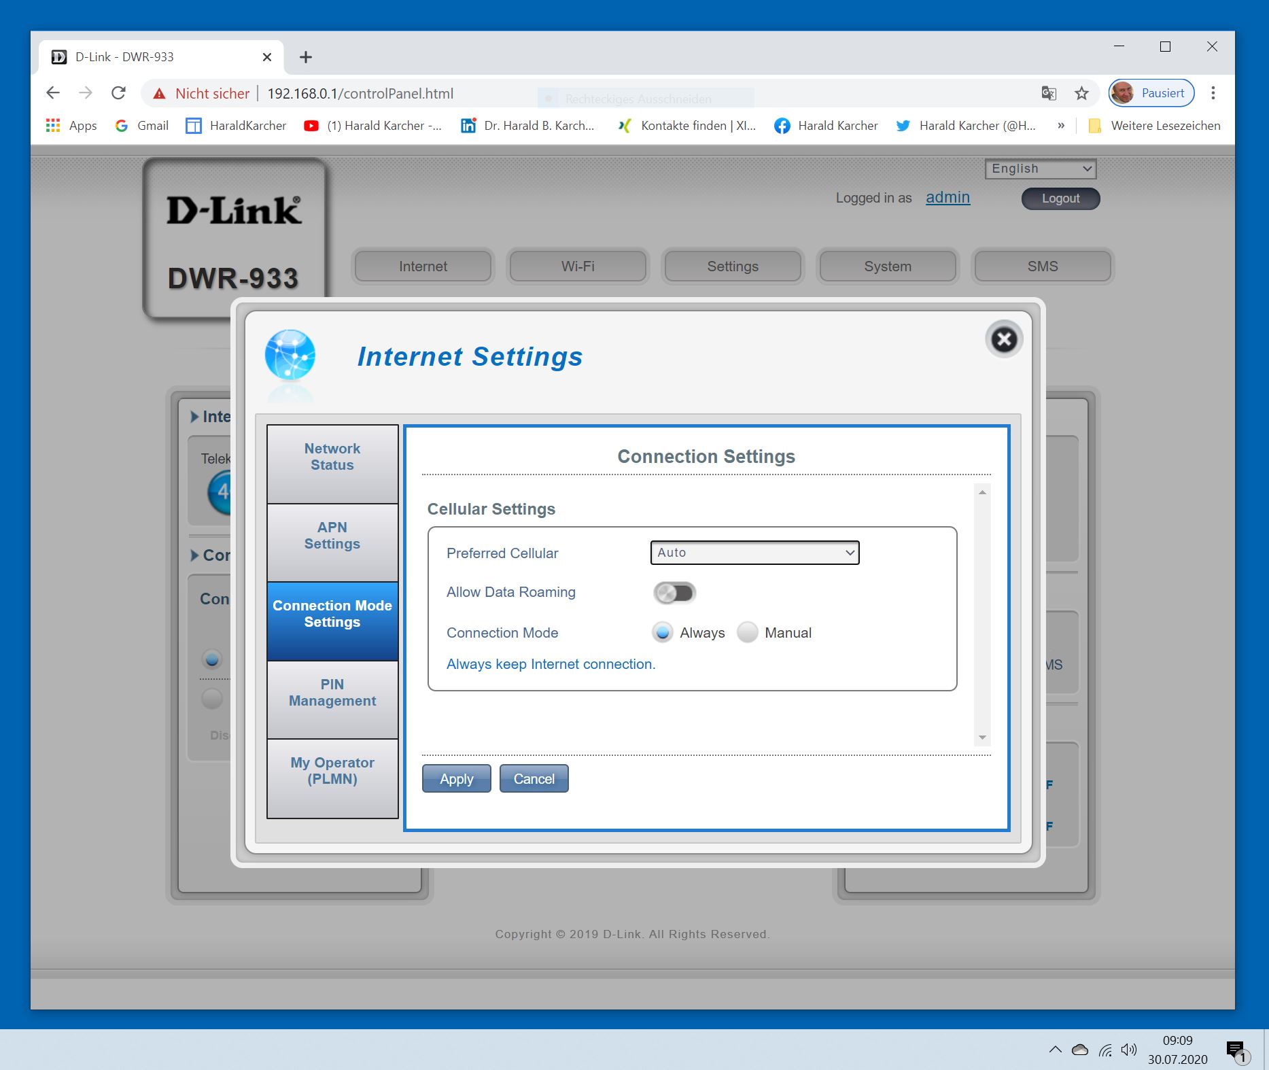The height and width of the screenshot is (1070, 1269).
Task: Click the Logout button
Action: 1060,199
